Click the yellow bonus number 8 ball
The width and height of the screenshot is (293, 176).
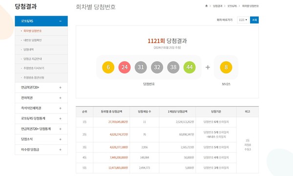(x=226, y=67)
